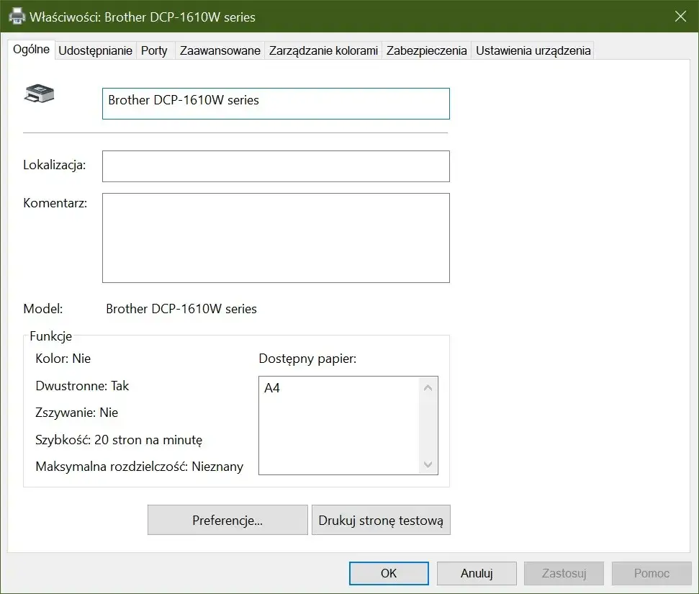699x594 pixels.
Task: Click the printer icon in the title bar
Action: pyautogui.click(x=16, y=17)
